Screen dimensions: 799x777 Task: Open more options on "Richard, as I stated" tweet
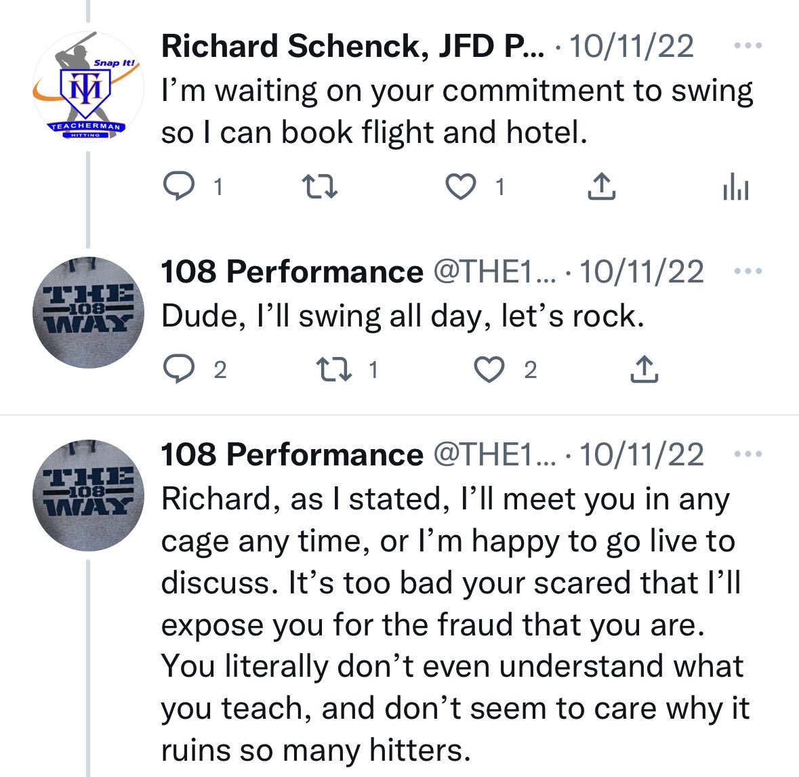coord(748,455)
